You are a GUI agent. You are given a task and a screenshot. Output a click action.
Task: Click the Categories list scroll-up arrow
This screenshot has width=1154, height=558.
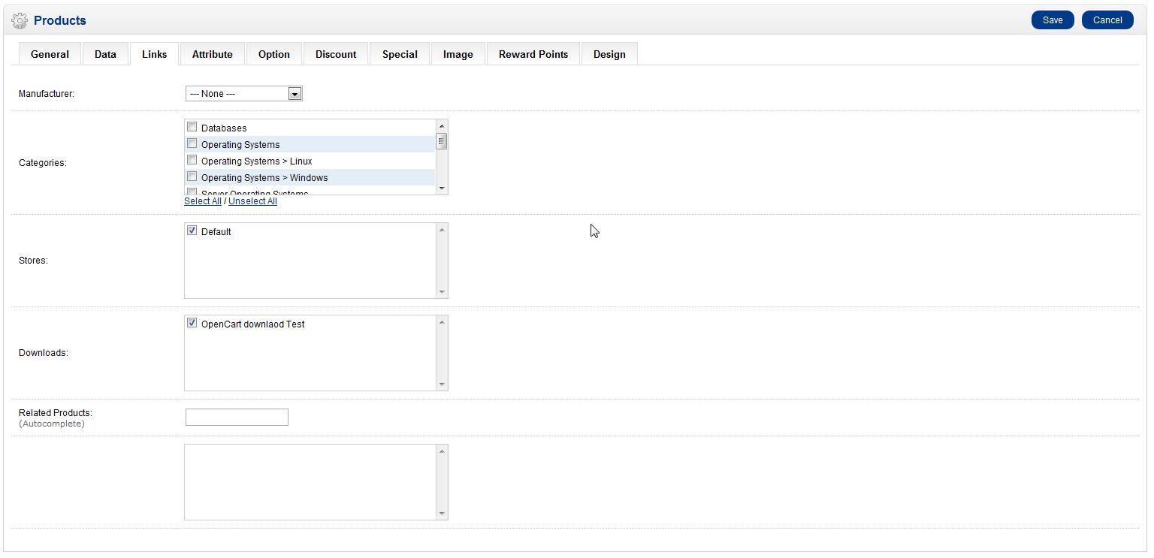click(x=442, y=126)
